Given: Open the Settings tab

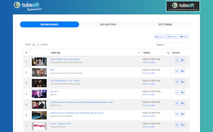Looking at the screenshot, I should 165,24.
